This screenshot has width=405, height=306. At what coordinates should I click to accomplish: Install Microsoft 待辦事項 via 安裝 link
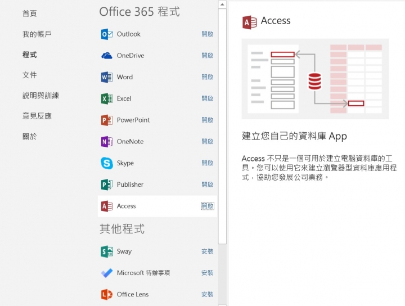click(x=208, y=273)
